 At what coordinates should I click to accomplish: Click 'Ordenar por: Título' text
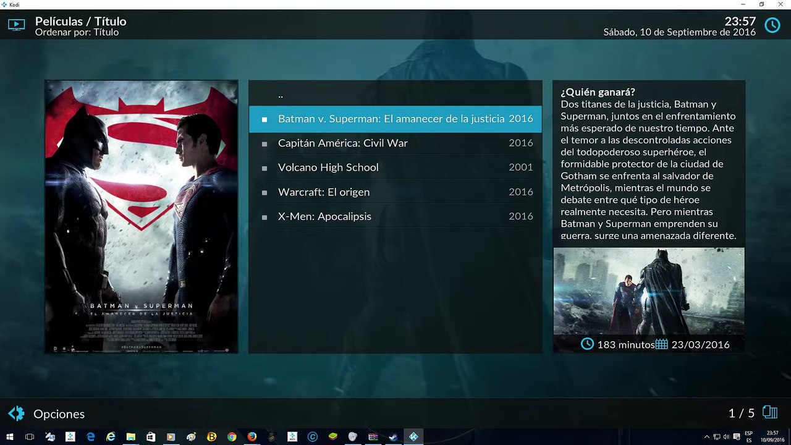point(77,32)
